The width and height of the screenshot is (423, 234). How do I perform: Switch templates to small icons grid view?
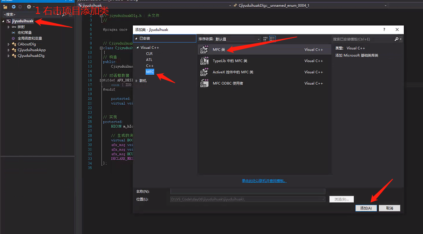pyautogui.click(x=266, y=39)
